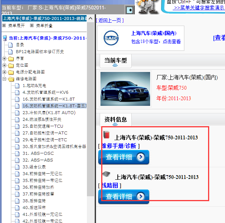Click the blue Roewe 750 car thumbnail
225x223 pixels.
click(x=125, y=89)
